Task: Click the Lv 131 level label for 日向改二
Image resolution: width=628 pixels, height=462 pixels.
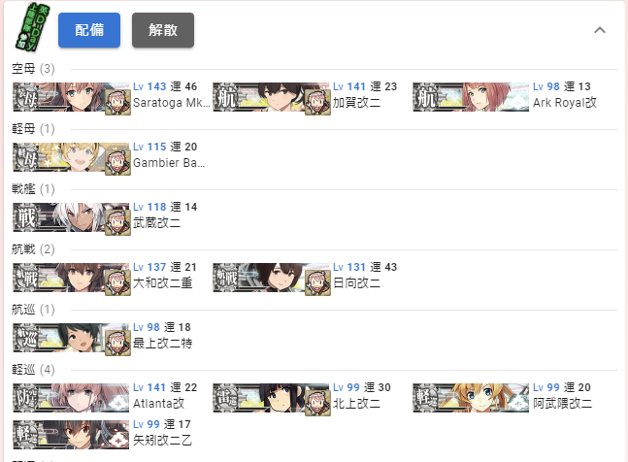Action: (x=349, y=267)
